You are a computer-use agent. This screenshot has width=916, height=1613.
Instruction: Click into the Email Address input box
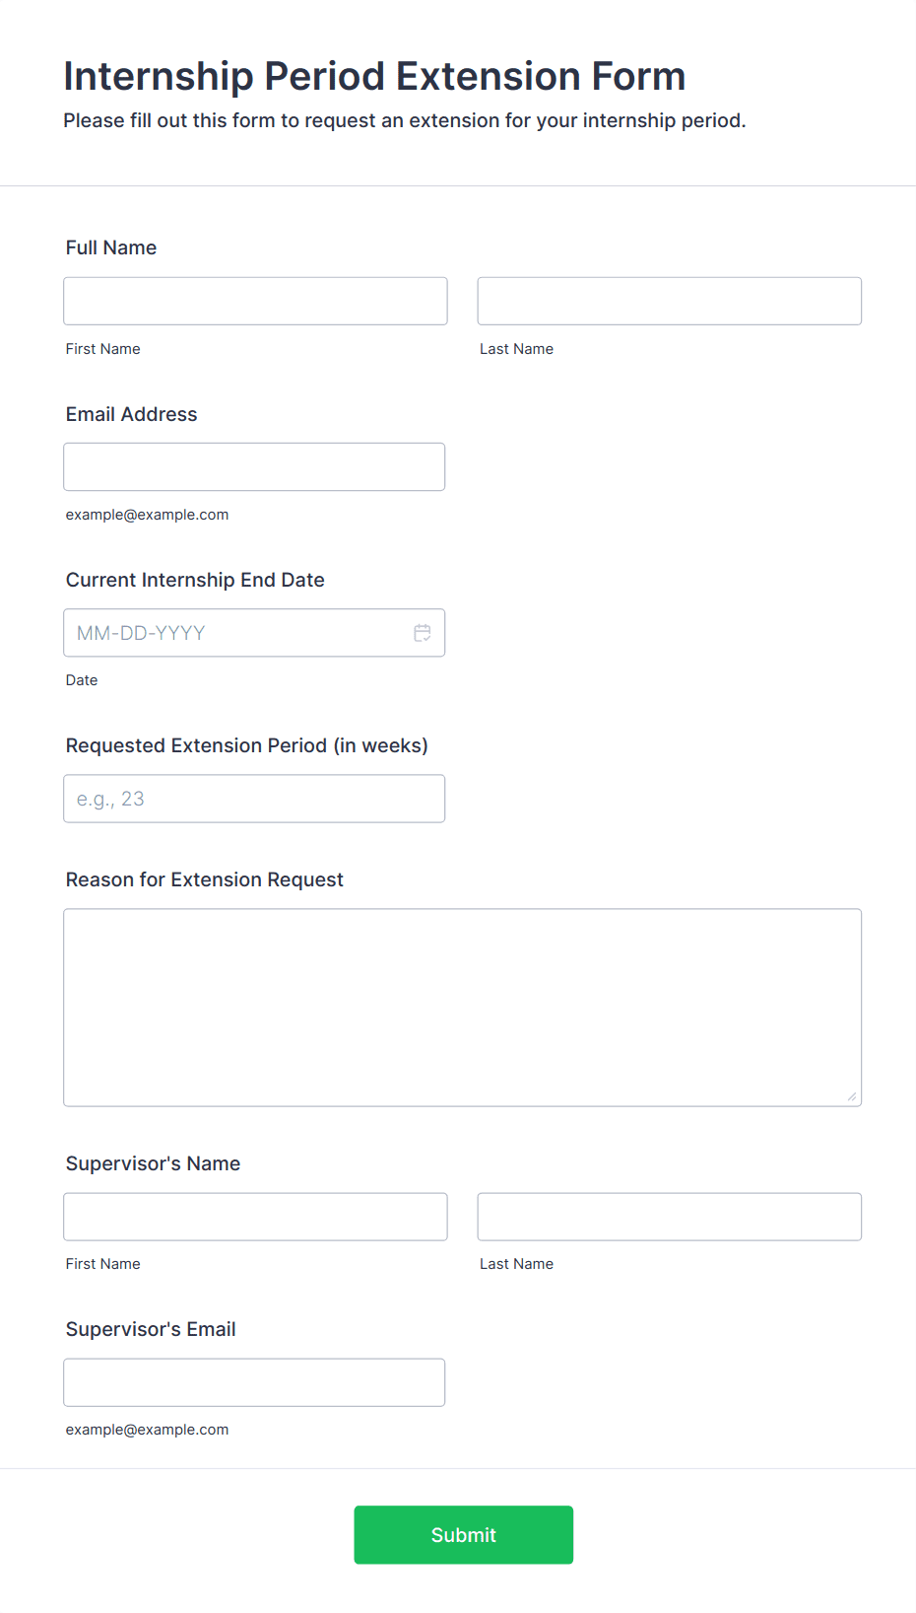(x=254, y=466)
